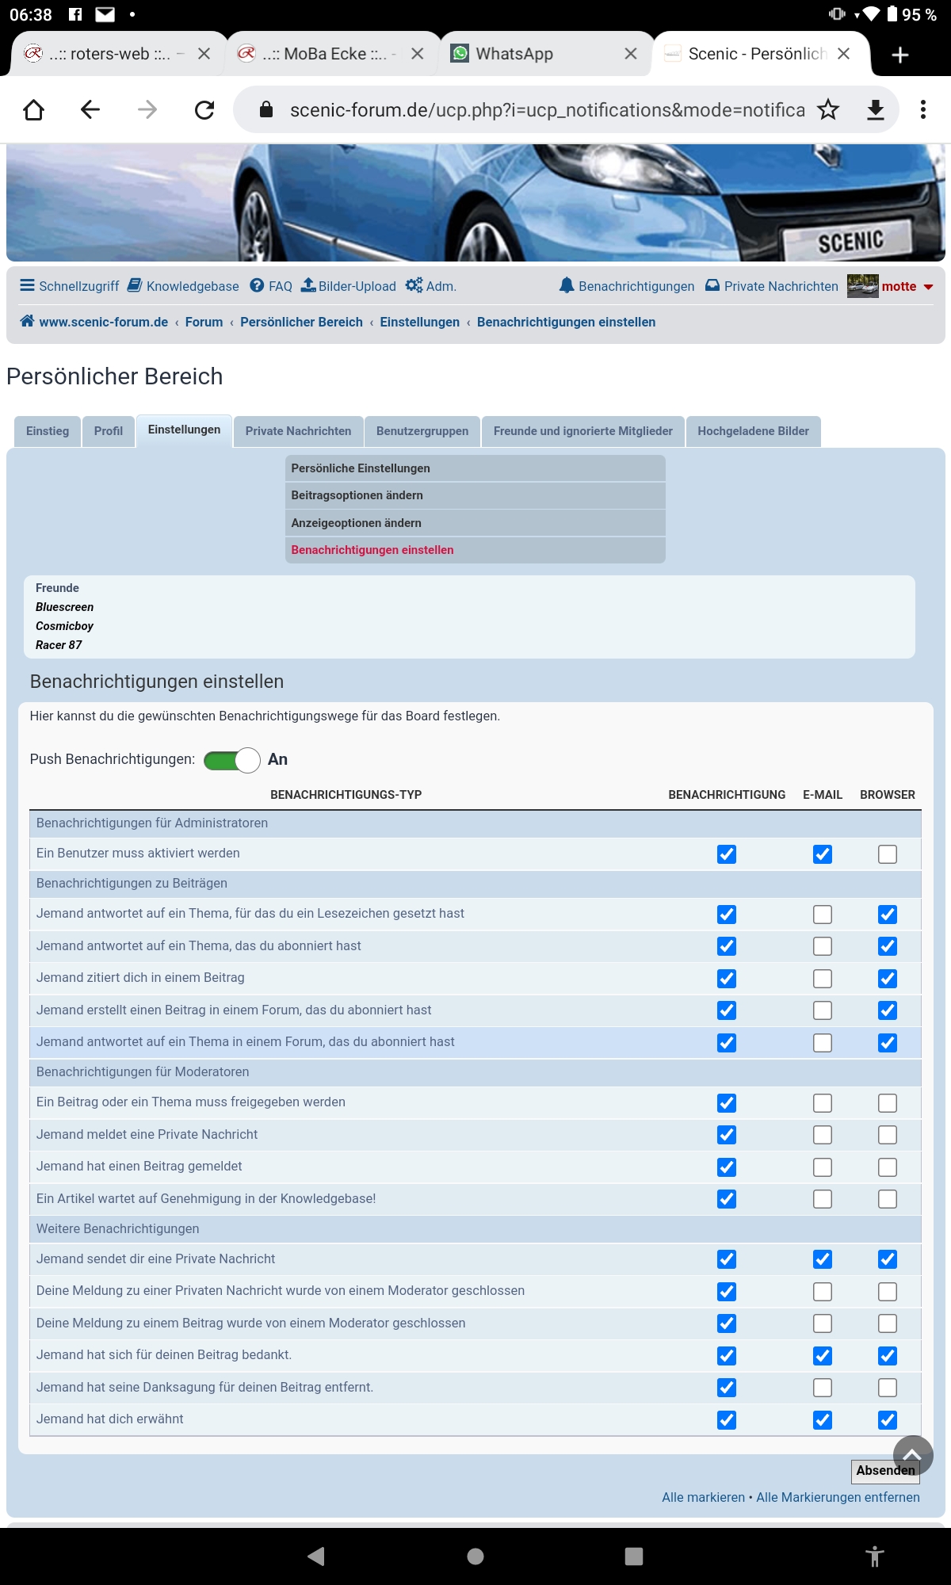Open the Einstieg tab
951x1585 pixels.
(48, 431)
